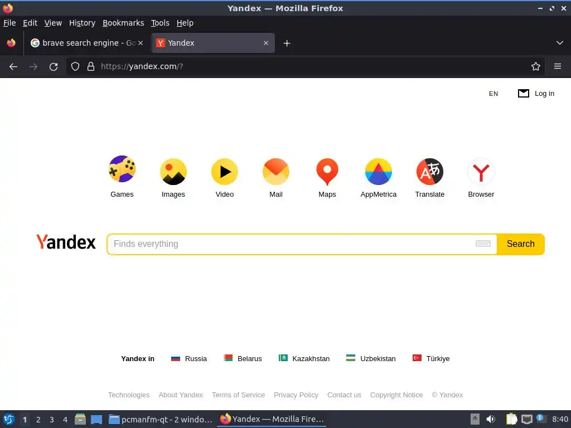571x428 pixels.
Task: Switch to virtual desktop 4
Action: [x=65, y=420]
